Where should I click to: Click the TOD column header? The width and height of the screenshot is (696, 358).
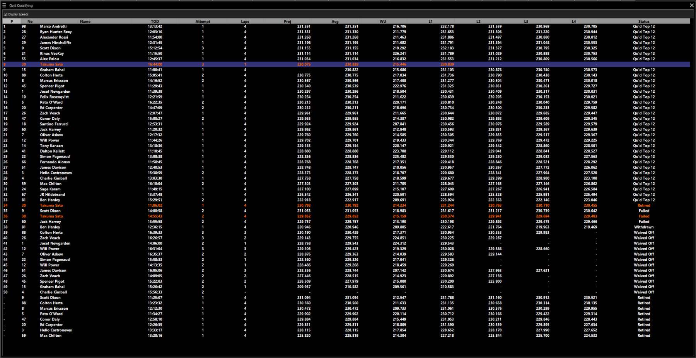pyautogui.click(x=155, y=22)
